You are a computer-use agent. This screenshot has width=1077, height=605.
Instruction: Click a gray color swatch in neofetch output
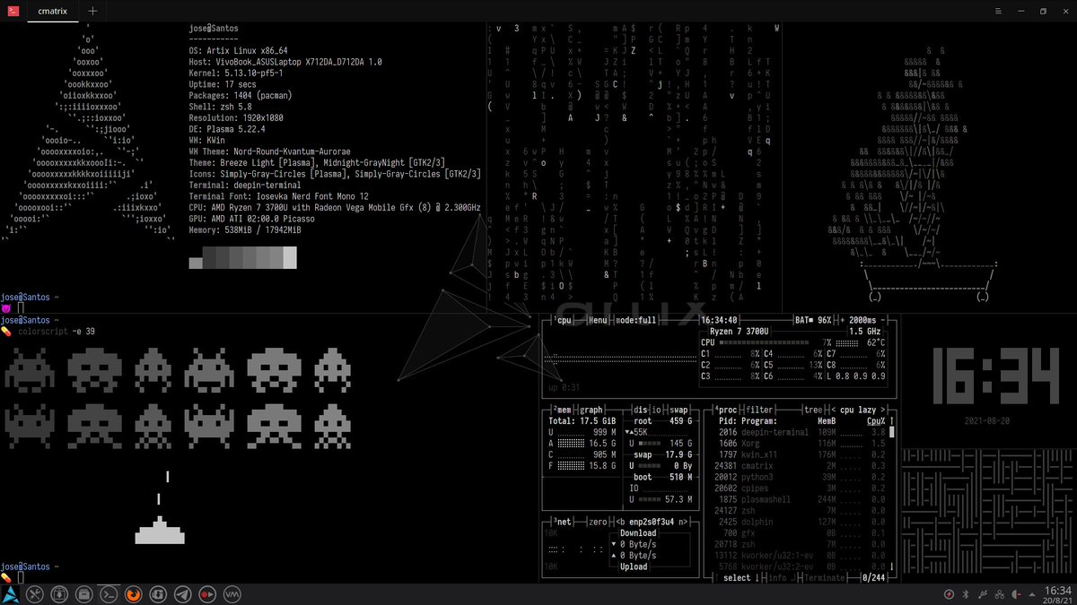(242, 257)
